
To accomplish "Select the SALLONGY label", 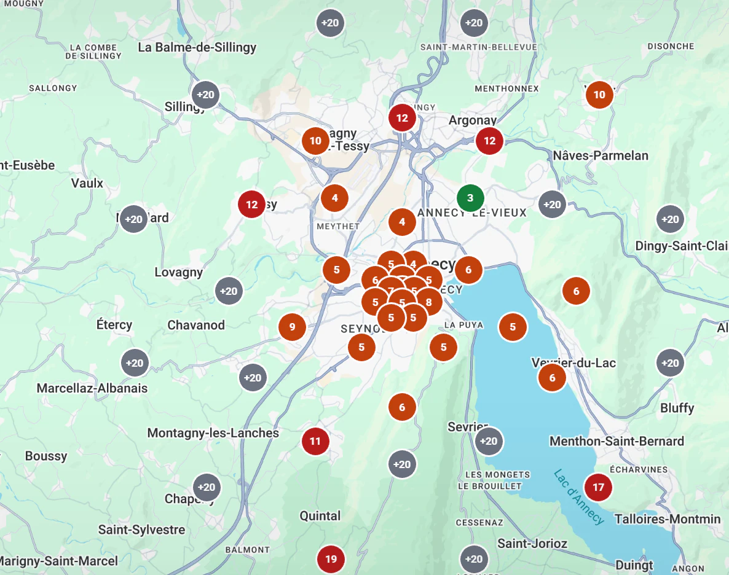I will (x=53, y=88).
